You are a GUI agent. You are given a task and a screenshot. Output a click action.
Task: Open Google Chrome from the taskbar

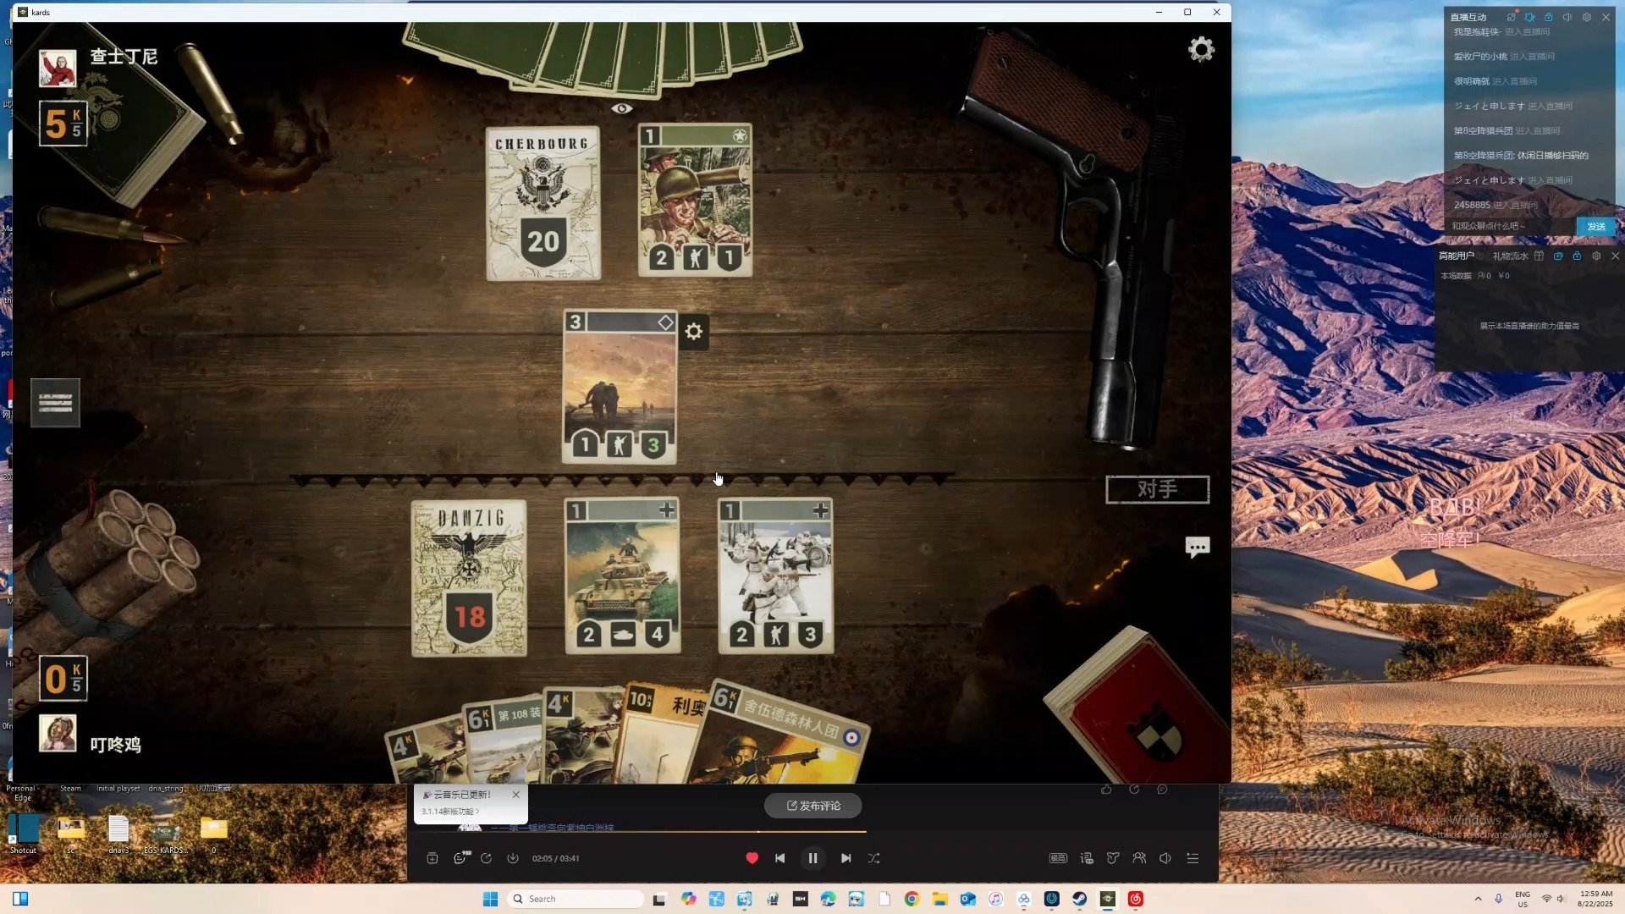click(912, 899)
